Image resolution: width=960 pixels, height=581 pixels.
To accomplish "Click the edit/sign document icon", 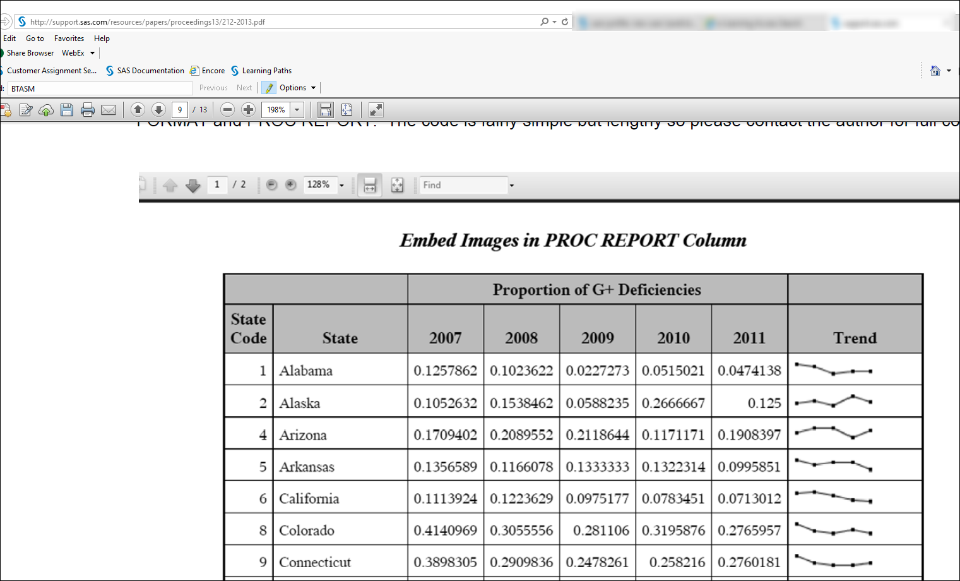I will (26, 110).
